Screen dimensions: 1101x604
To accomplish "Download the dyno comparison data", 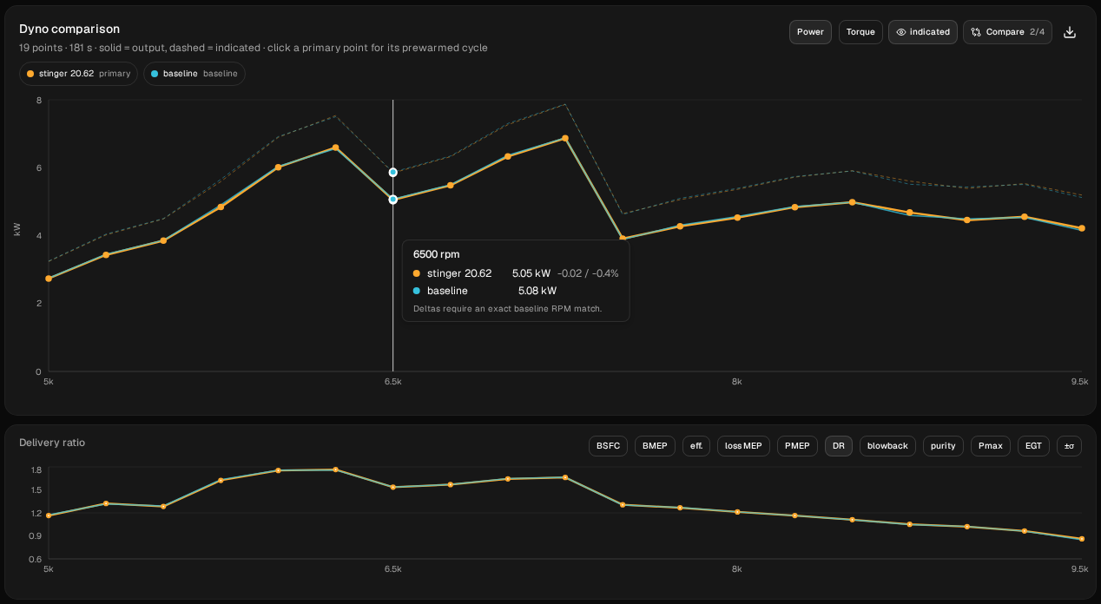I will point(1070,32).
